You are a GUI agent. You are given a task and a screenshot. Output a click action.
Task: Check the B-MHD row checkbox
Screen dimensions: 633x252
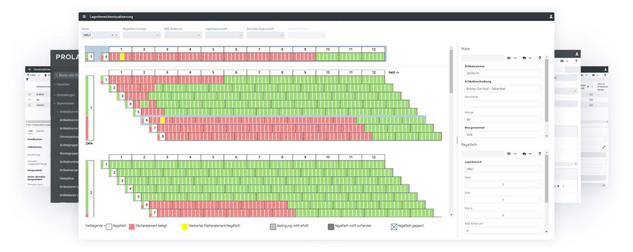click(x=29, y=94)
